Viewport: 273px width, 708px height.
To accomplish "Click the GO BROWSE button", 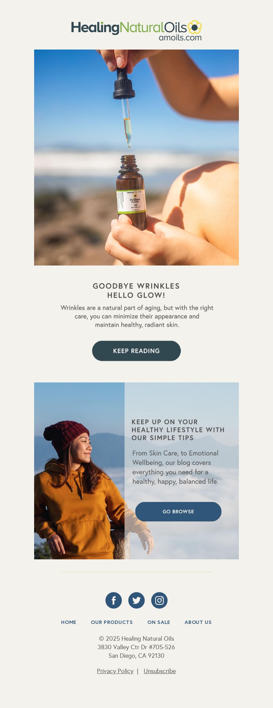I will pos(178,512).
